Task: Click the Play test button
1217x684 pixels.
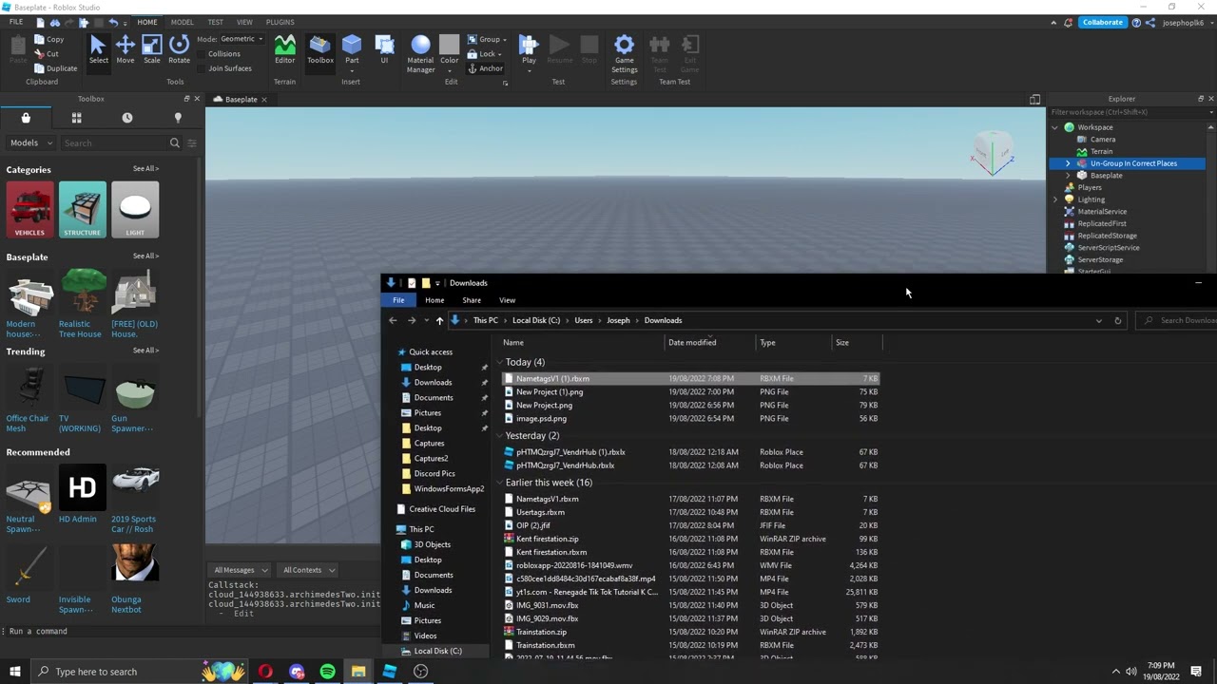Action: [x=529, y=50]
